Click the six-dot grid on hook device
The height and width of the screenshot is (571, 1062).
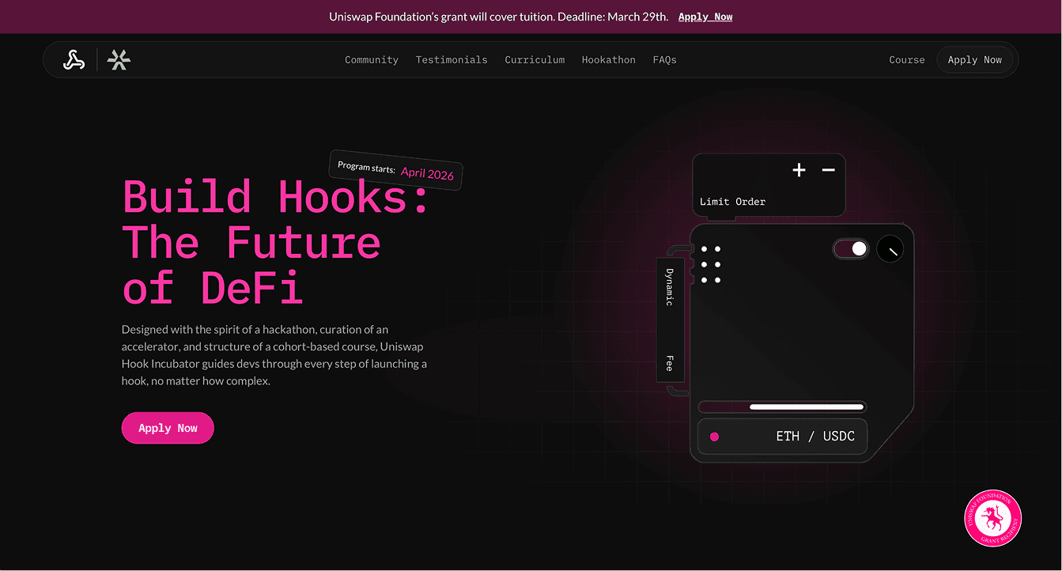(x=710, y=264)
